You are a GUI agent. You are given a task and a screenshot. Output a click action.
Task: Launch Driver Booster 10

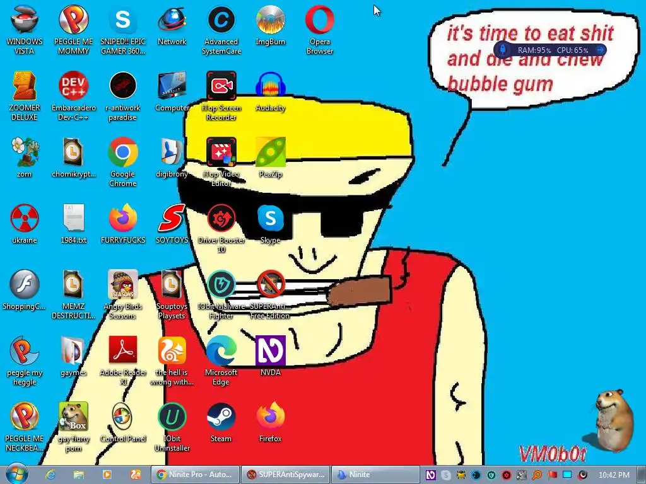pos(221,228)
